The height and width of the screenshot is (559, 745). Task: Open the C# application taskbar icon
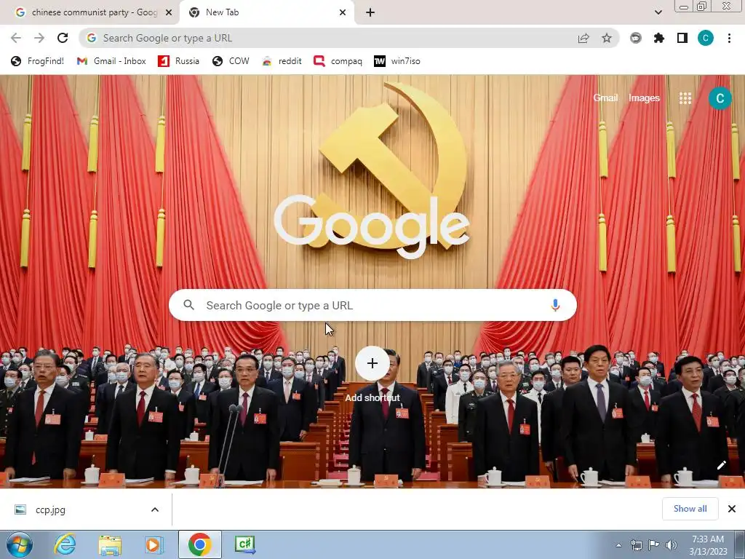pos(244,544)
